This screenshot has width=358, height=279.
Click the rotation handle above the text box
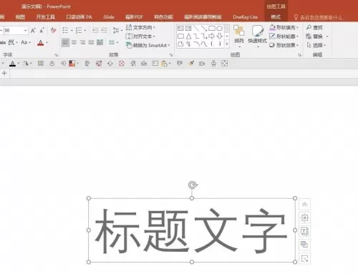[x=193, y=185]
